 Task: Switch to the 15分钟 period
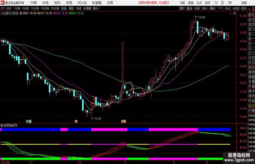click(x=35, y=8)
